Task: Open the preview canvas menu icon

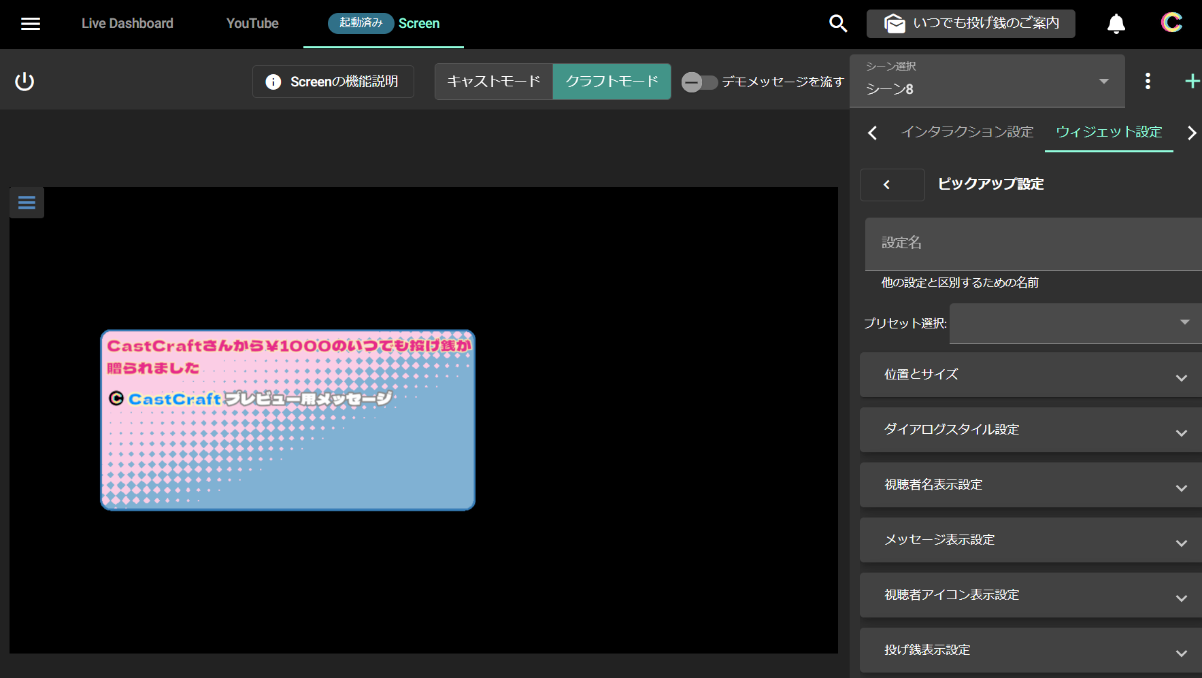Action: point(27,203)
